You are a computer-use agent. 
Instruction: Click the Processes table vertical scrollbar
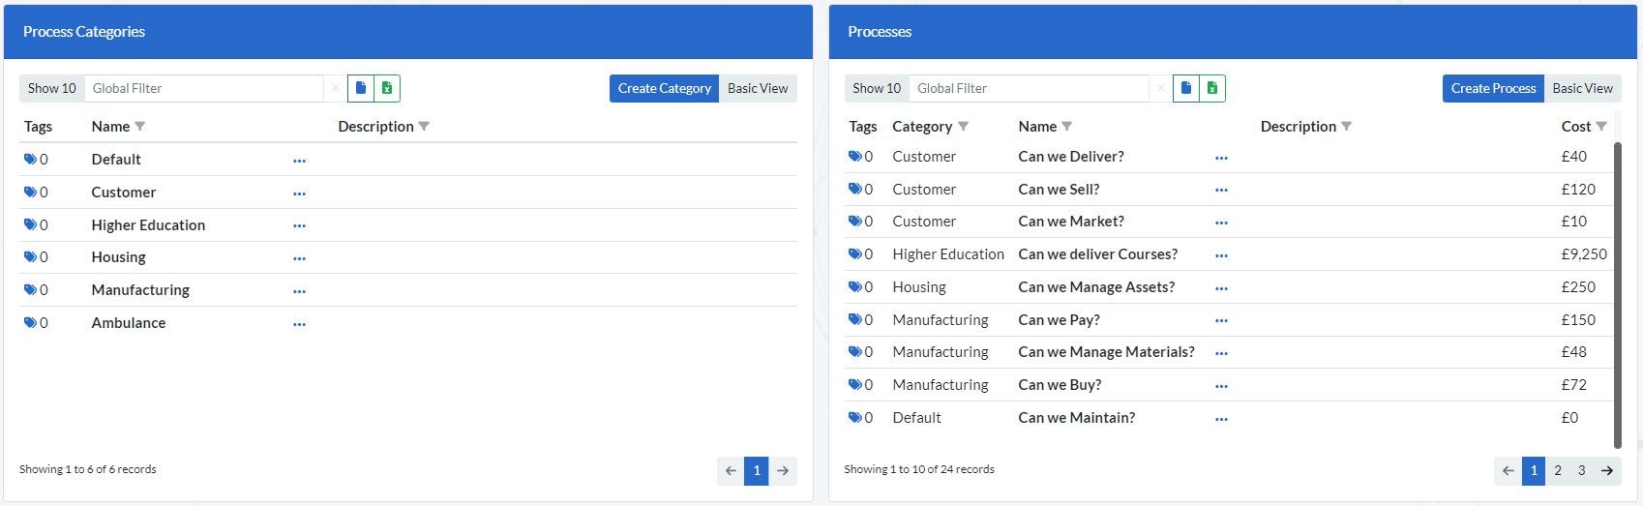(x=1618, y=290)
